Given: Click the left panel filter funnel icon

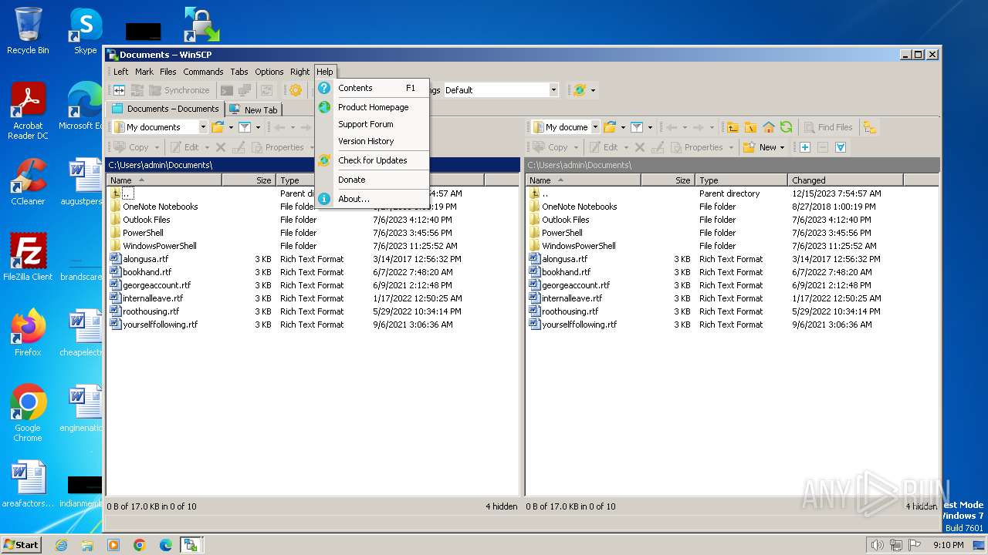Looking at the screenshot, I should point(244,127).
